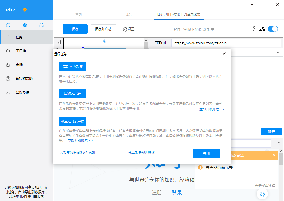Collapse sidebar with hamburger menu icon

click(x=47, y=10)
